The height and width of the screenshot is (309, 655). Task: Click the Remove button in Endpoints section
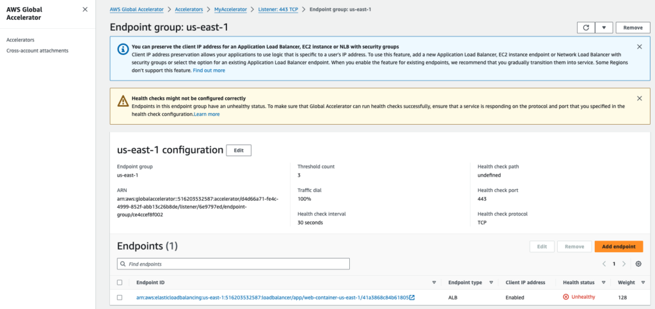574,246
